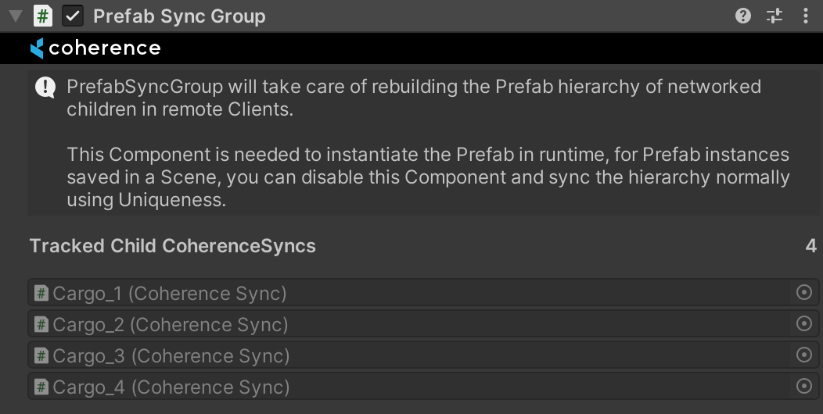
Task: Click the script icon in the Cargo_1 field
Action: coord(41,294)
